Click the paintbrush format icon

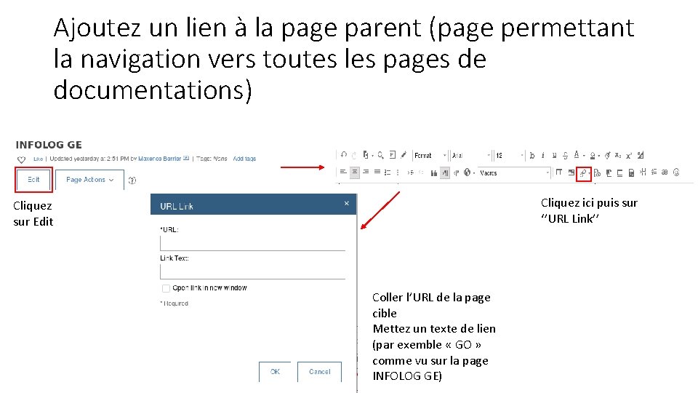click(x=404, y=155)
